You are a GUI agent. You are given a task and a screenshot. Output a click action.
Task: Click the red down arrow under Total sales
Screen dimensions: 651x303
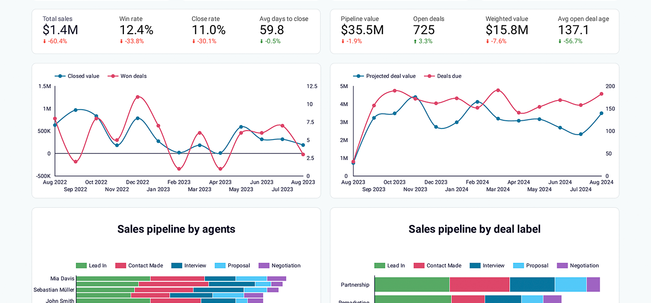tap(44, 41)
